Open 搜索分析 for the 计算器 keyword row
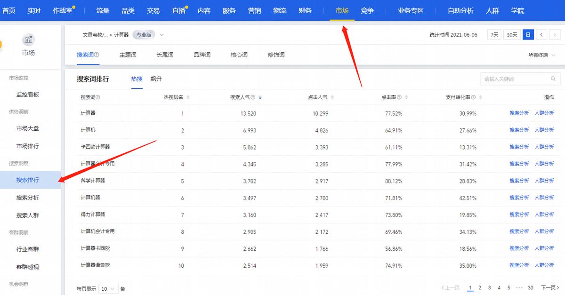Image resolution: width=565 pixels, height=295 pixels. click(519, 113)
